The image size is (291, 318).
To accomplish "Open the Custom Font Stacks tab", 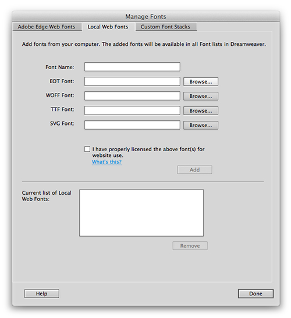I will 166,27.
